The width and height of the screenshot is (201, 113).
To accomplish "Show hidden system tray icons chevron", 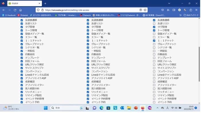I will (x=157, y=108).
